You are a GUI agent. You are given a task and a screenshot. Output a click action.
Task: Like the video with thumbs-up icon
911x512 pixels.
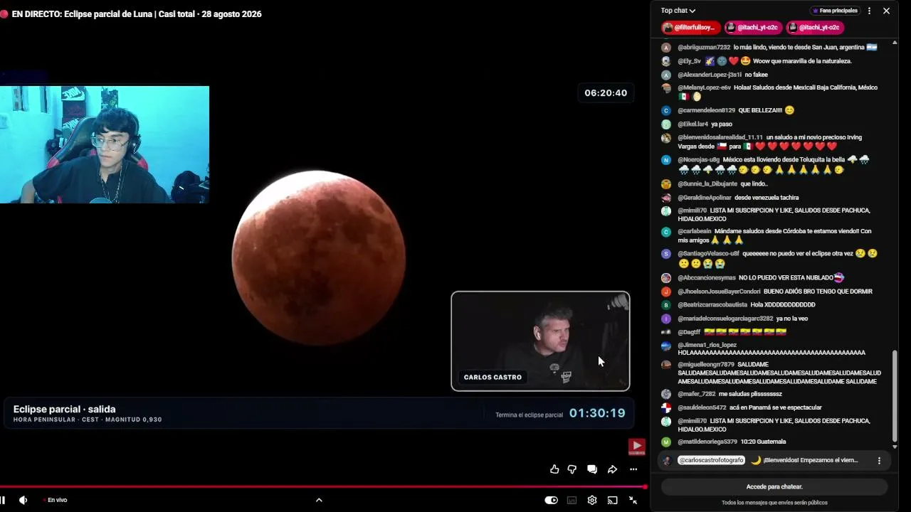[554, 469]
